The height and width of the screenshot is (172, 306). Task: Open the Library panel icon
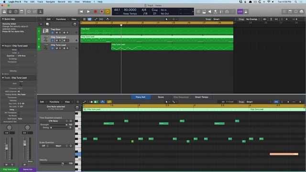4,11
